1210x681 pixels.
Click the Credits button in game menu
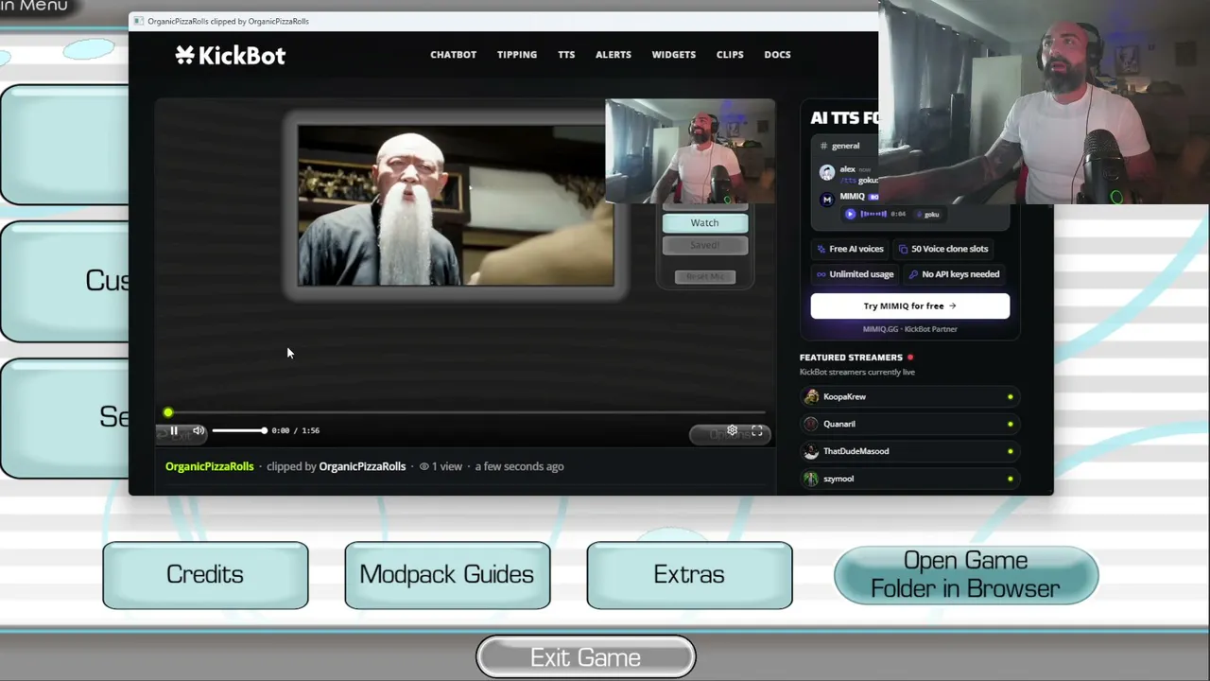(x=205, y=575)
